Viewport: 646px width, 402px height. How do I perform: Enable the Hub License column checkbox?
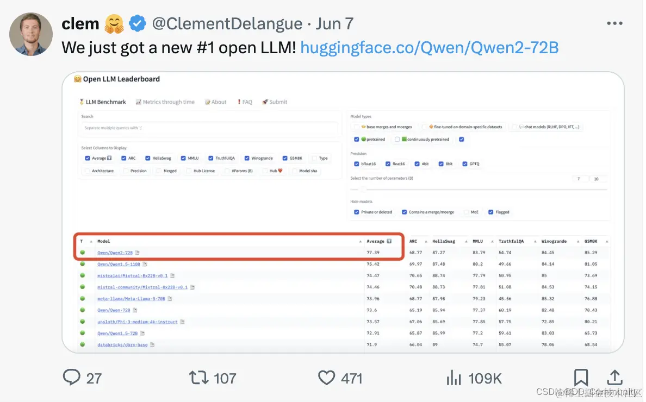click(x=189, y=171)
